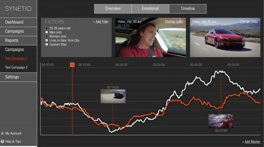Click Change video on Video_clip_02.avi
Viewport: 264px width, 147px height.
pos(174,22)
